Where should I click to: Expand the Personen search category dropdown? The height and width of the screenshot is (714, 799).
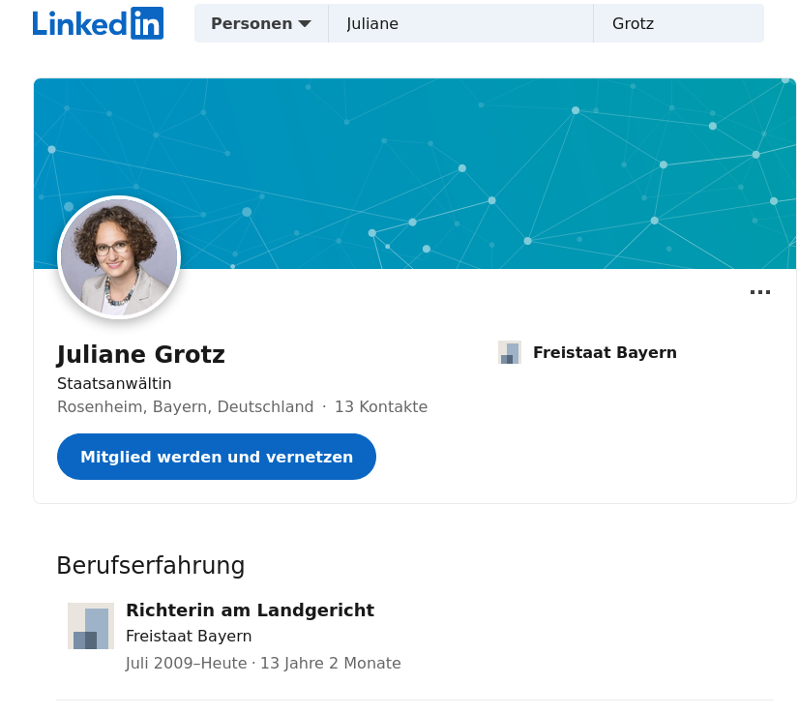pos(261,23)
